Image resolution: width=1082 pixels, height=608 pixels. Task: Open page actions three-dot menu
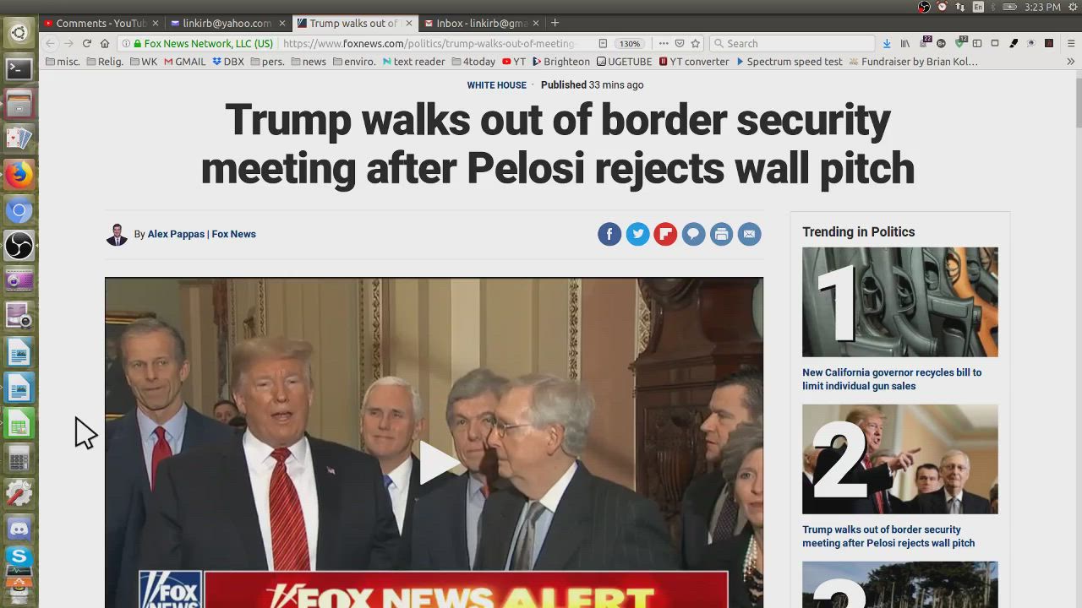coord(664,43)
